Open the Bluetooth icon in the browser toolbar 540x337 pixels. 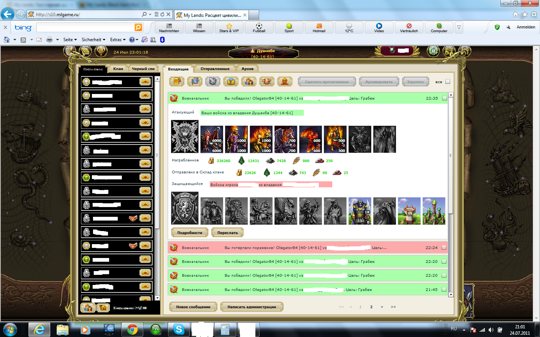[x=162, y=40]
